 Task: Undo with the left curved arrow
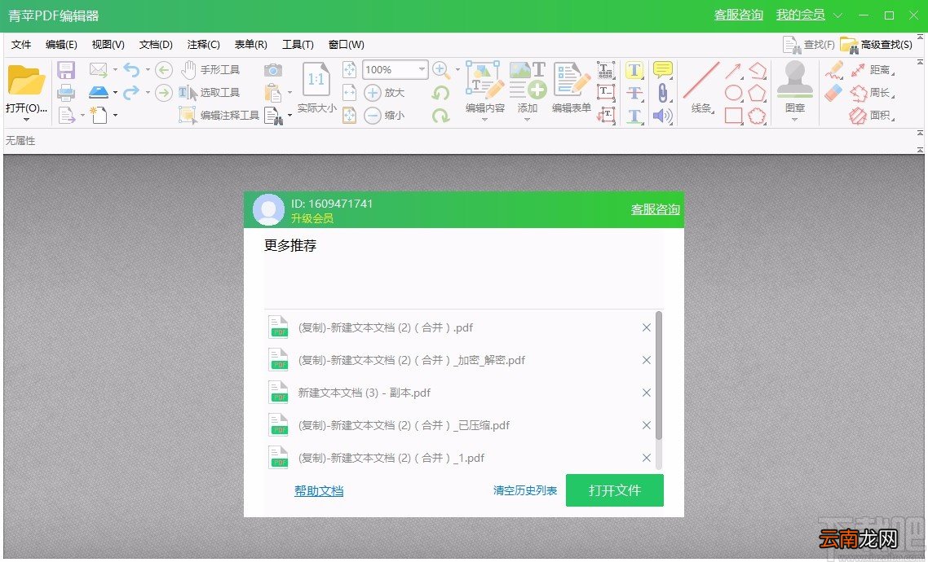tap(131, 70)
